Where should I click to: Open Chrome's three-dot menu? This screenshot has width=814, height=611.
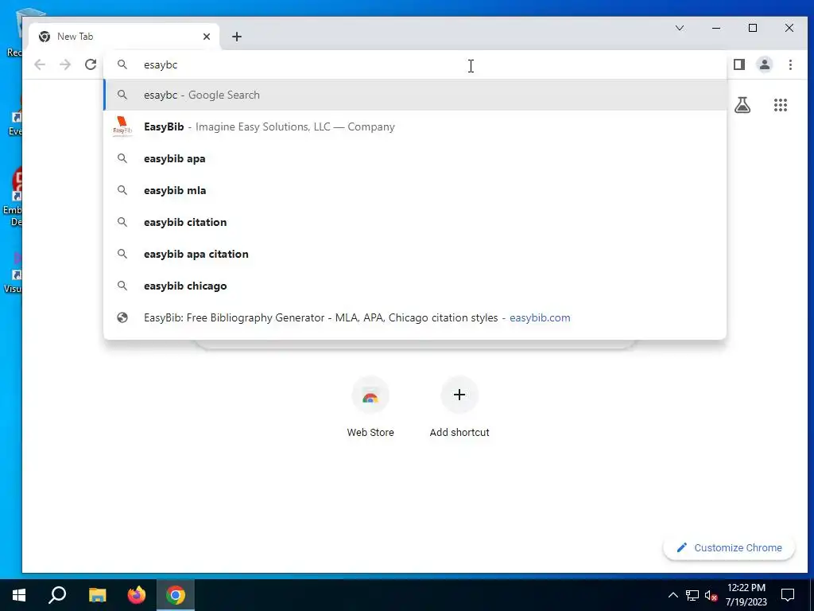click(x=790, y=64)
